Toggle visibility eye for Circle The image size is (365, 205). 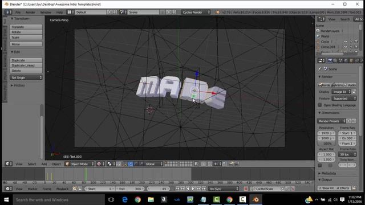point(346,42)
